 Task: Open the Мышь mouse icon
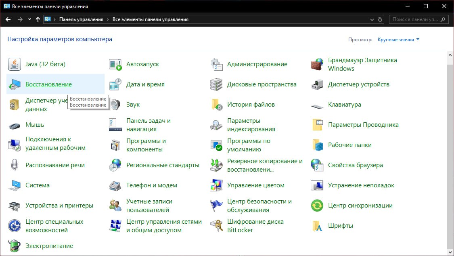point(15,126)
